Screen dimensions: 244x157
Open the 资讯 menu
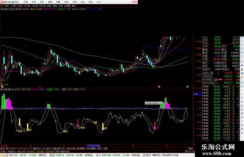[x=42, y=2]
